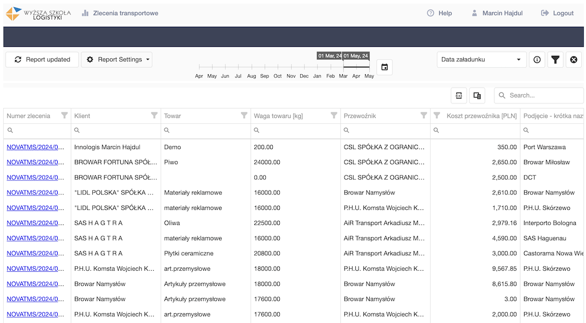
Task: Open the Report Settings dropdown
Action: (x=116, y=60)
